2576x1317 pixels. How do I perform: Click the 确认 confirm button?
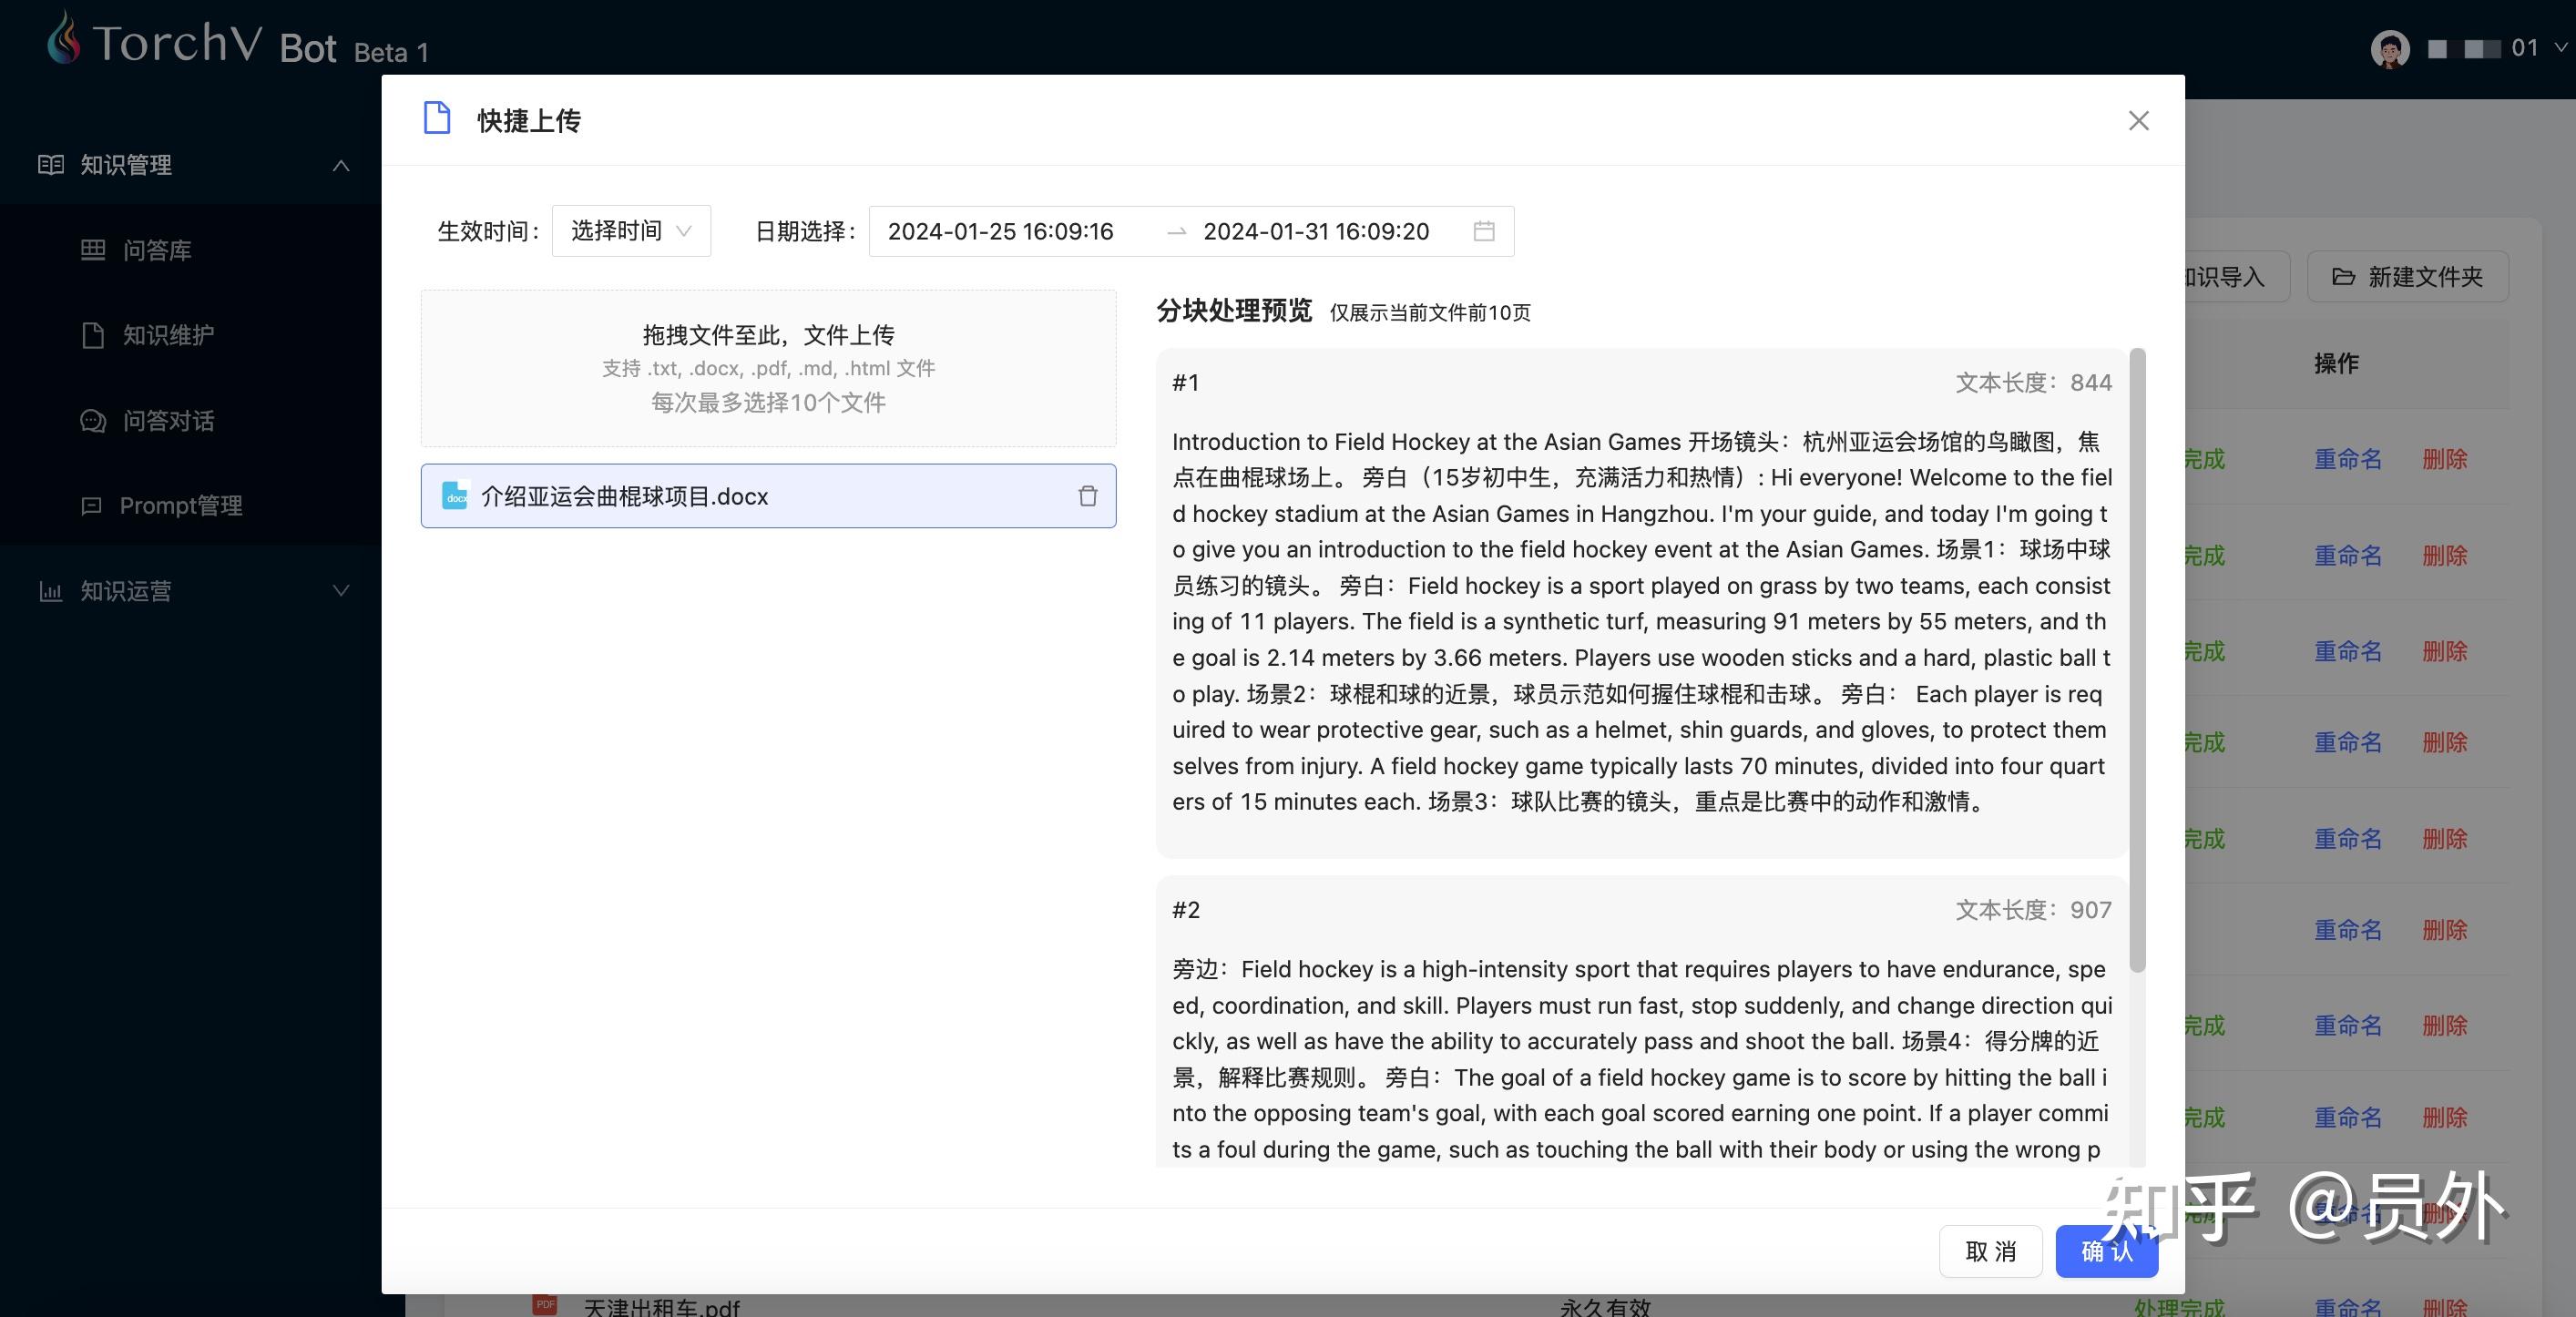[2106, 1251]
